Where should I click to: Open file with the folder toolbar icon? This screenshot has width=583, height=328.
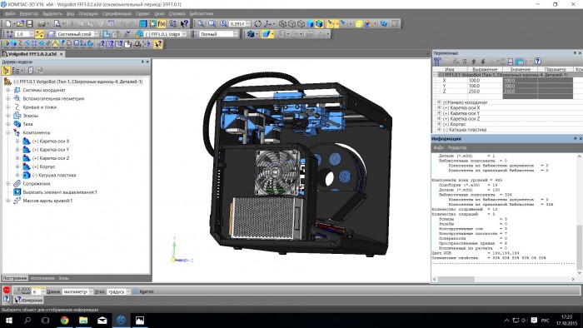[19, 24]
